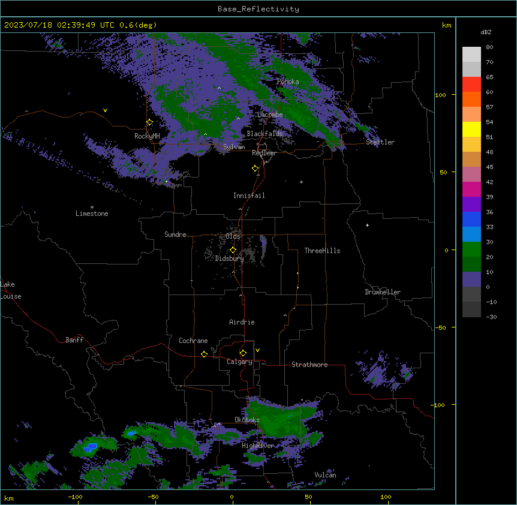Click the Innisfail label
The width and height of the screenshot is (517, 505).
tap(249, 196)
